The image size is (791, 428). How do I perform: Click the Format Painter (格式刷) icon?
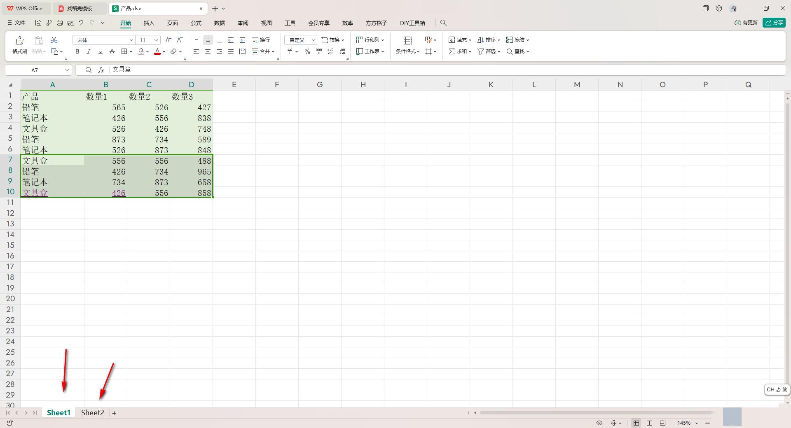(19, 40)
